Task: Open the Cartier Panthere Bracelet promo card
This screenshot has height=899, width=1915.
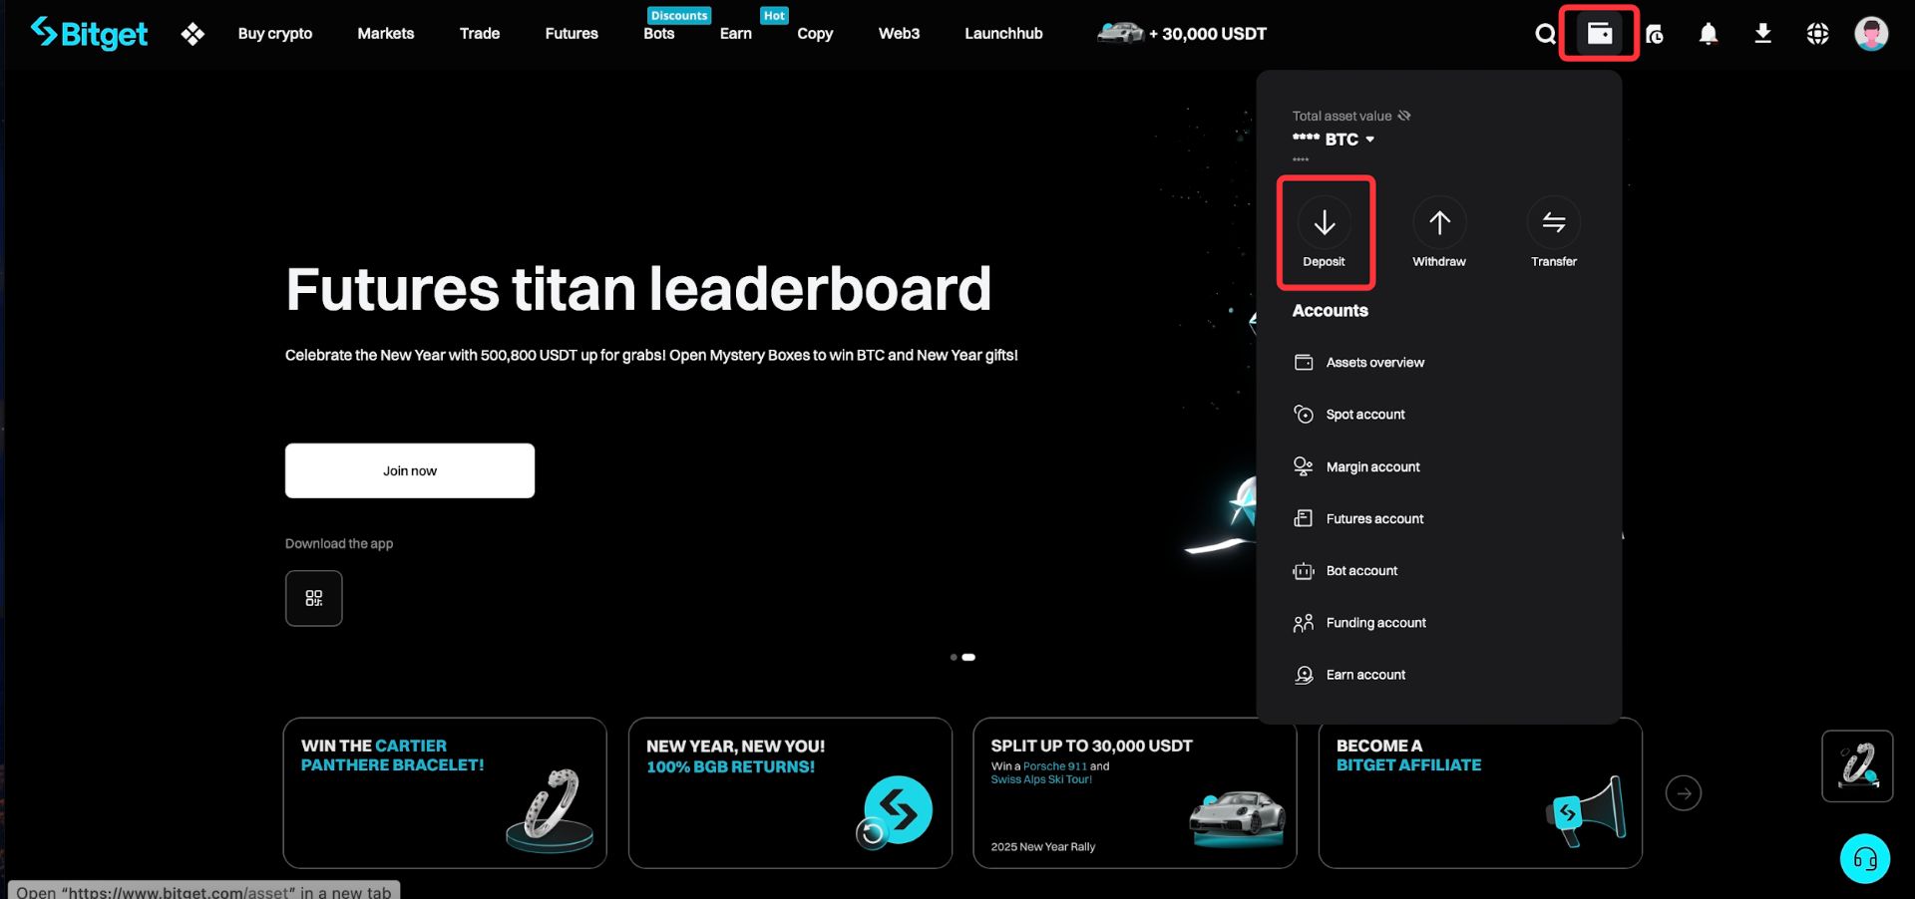Action: 445,793
